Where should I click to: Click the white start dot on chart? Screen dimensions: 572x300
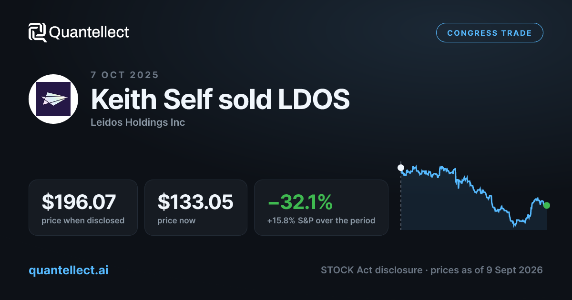coord(401,168)
